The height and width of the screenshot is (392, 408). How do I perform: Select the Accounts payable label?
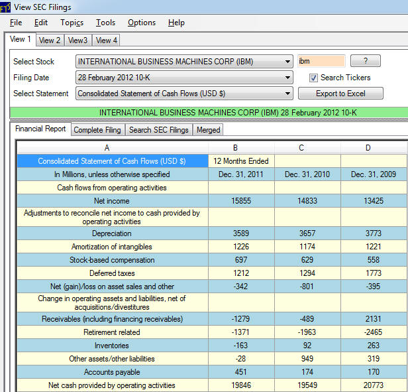113,372
